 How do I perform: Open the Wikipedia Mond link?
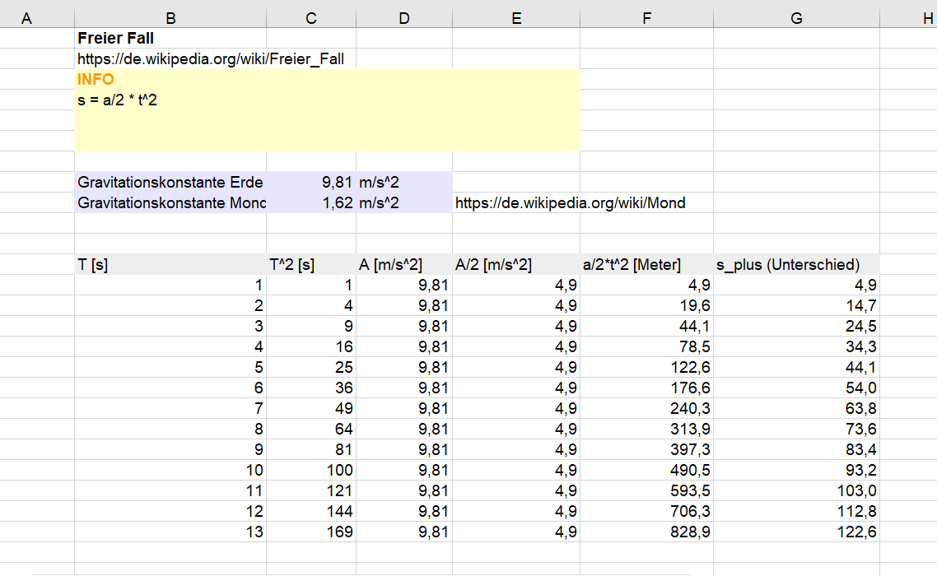570,202
